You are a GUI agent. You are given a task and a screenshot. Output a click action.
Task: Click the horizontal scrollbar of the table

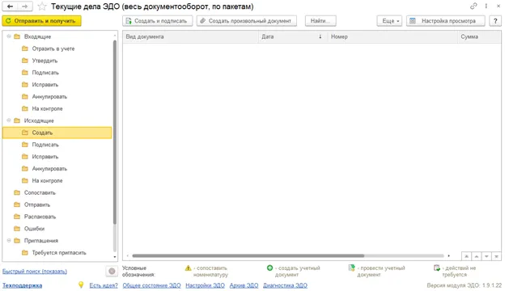point(248,256)
